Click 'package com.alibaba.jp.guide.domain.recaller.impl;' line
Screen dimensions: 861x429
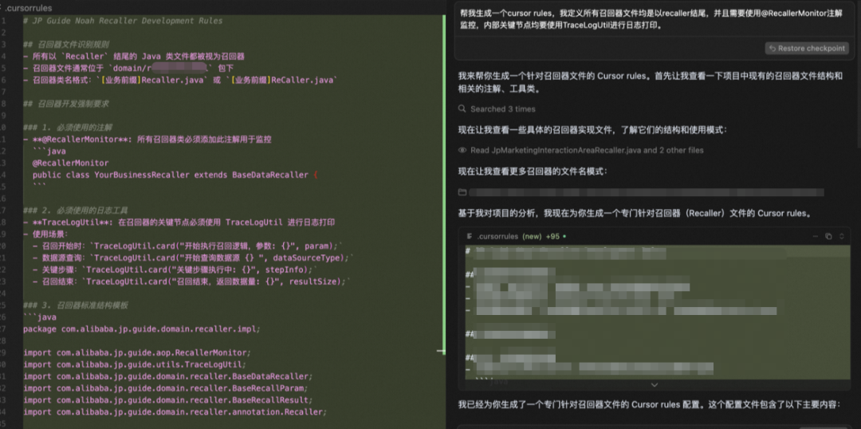(x=142, y=329)
